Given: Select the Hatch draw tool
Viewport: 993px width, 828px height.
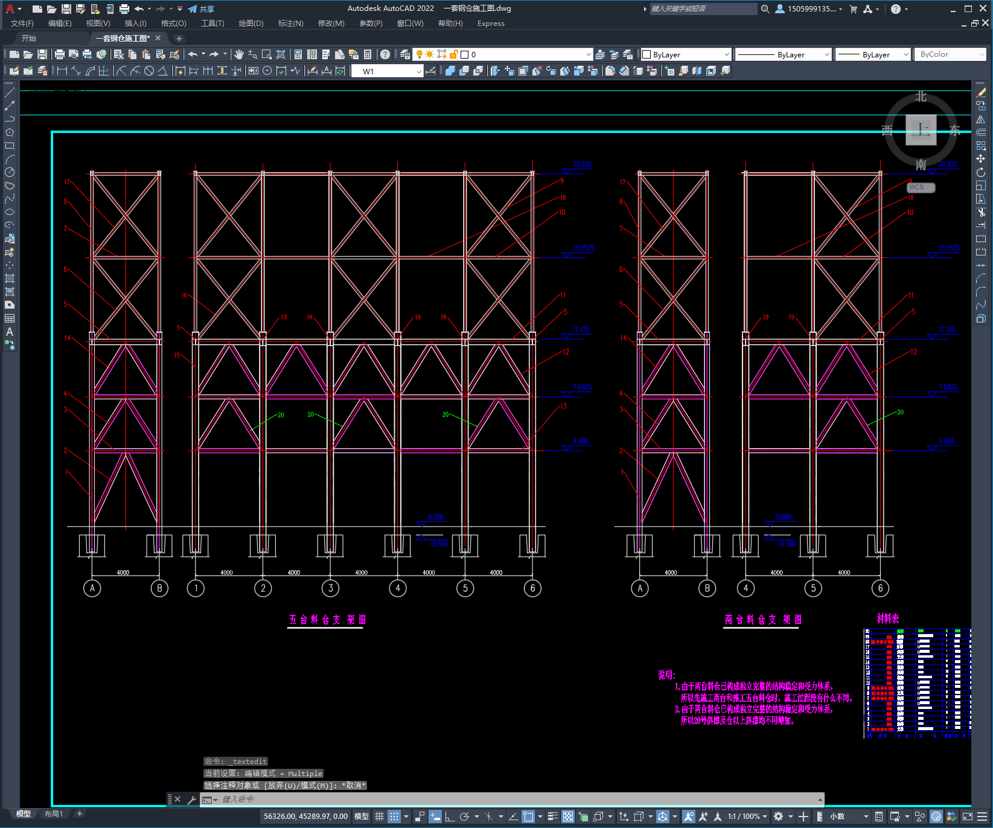Looking at the screenshot, I should click(x=10, y=278).
